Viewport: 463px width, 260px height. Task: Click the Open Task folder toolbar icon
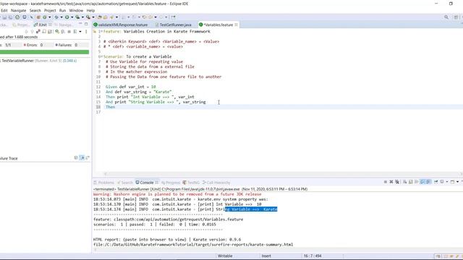click(x=105, y=17)
